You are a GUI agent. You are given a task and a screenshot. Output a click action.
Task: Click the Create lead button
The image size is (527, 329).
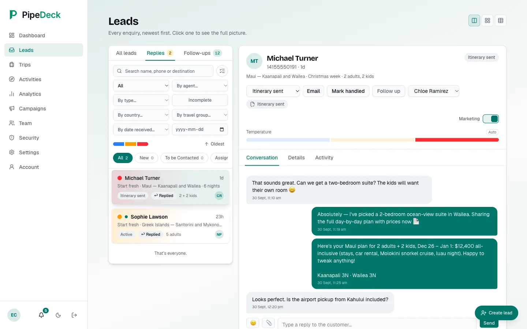pyautogui.click(x=496, y=313)
